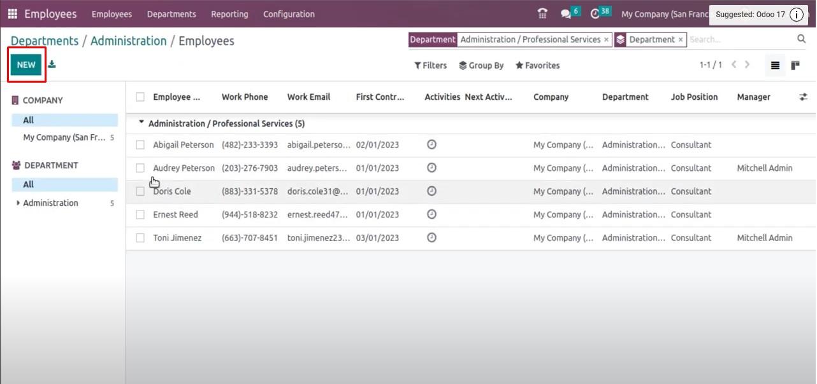
Task: Click the import records download icon
Action: 52,64
